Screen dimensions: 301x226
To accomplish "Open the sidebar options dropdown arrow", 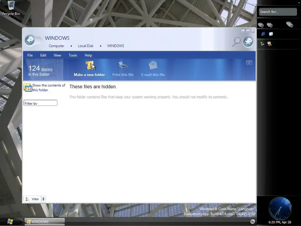I will tap(299, 3).
